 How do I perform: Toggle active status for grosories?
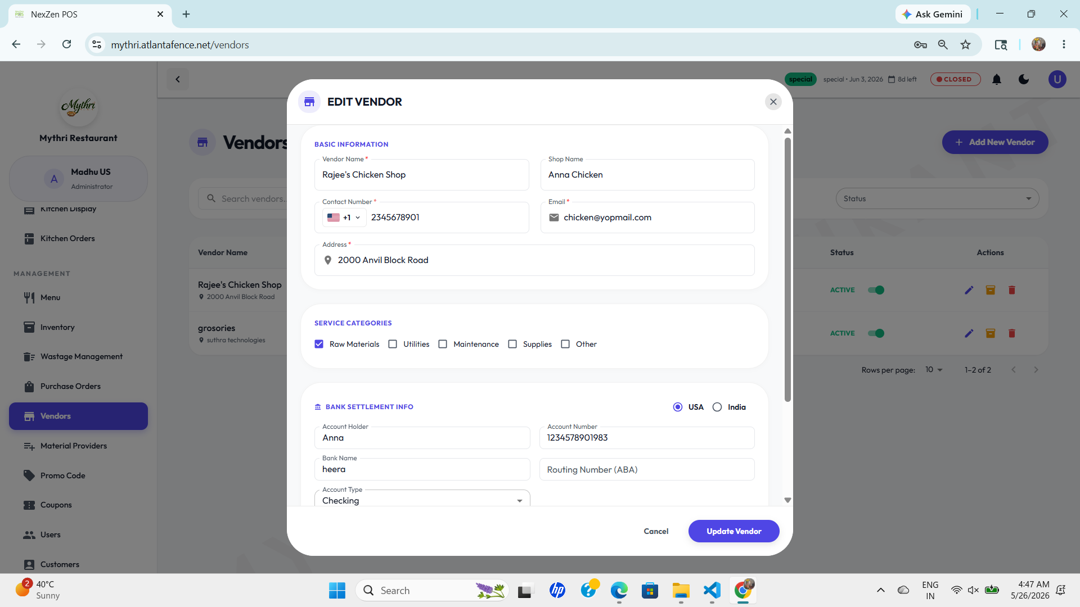pyautogui.click(x=876, y=333)
